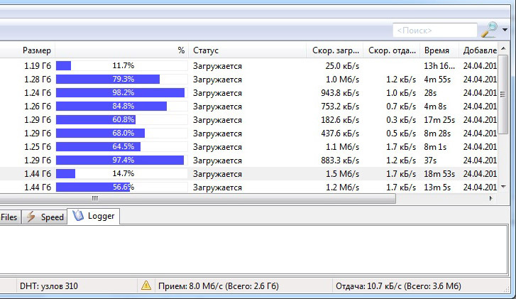
Task: Sort by the Размер column header
Action: 35,50
